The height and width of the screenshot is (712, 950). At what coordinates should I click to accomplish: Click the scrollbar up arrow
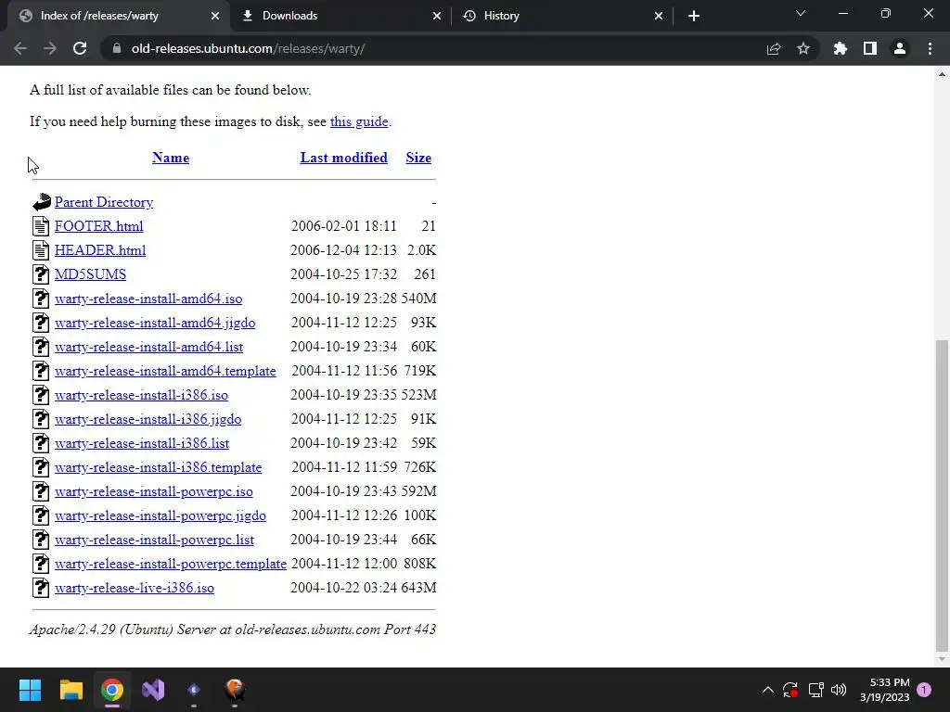coord(942,74)
